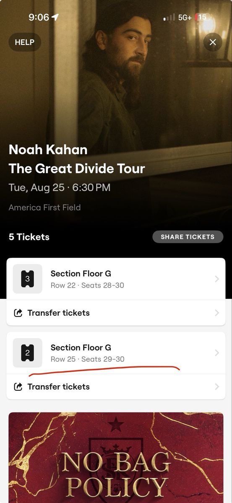Screen dimensions: 232x503
Task: Close the ticket view with X
Action: (x=213, y=42)
